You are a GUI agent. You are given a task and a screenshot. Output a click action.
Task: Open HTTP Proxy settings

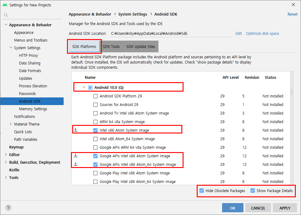[x=28, y=55]
